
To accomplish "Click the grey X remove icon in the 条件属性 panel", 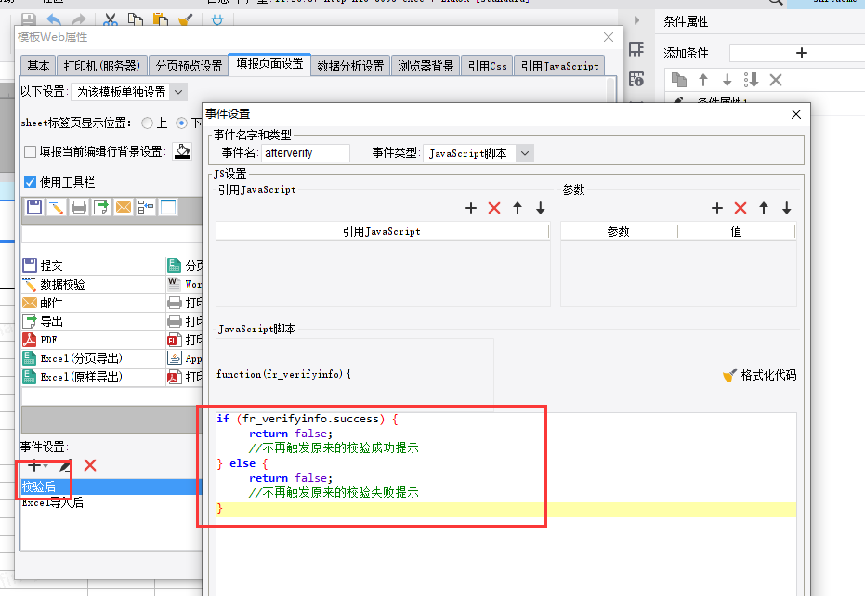I will (x=776, y=80).
